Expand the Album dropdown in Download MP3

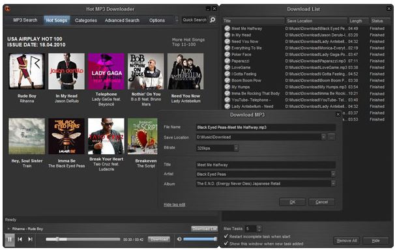(x=333, y=184)
